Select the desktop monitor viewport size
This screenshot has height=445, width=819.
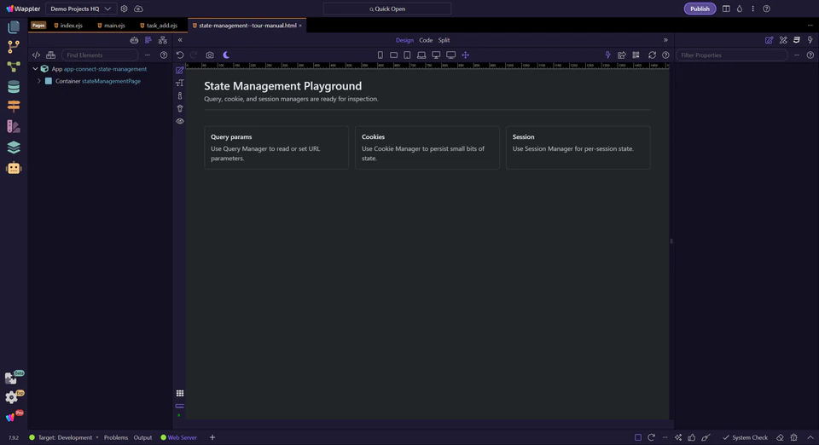pos(436,55)
